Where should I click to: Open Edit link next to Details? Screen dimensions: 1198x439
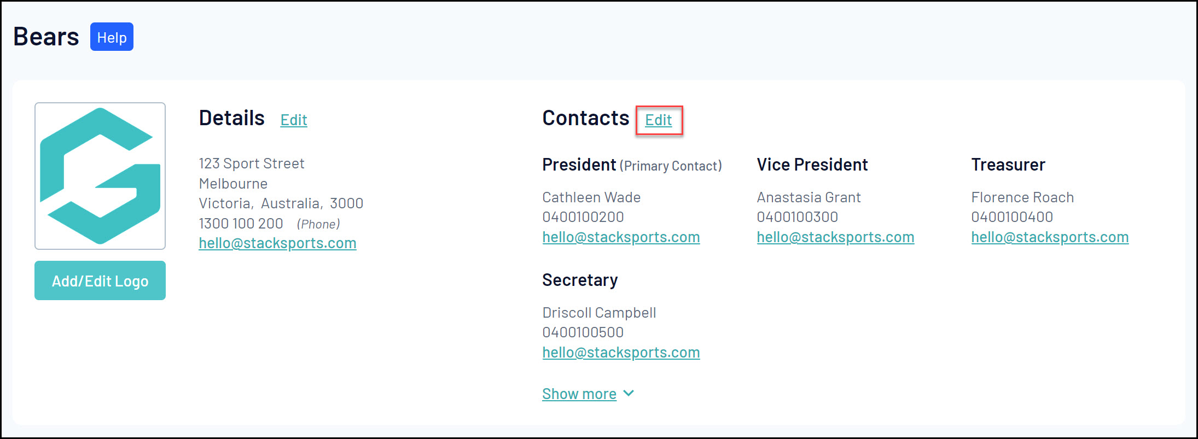click(294, 120)
